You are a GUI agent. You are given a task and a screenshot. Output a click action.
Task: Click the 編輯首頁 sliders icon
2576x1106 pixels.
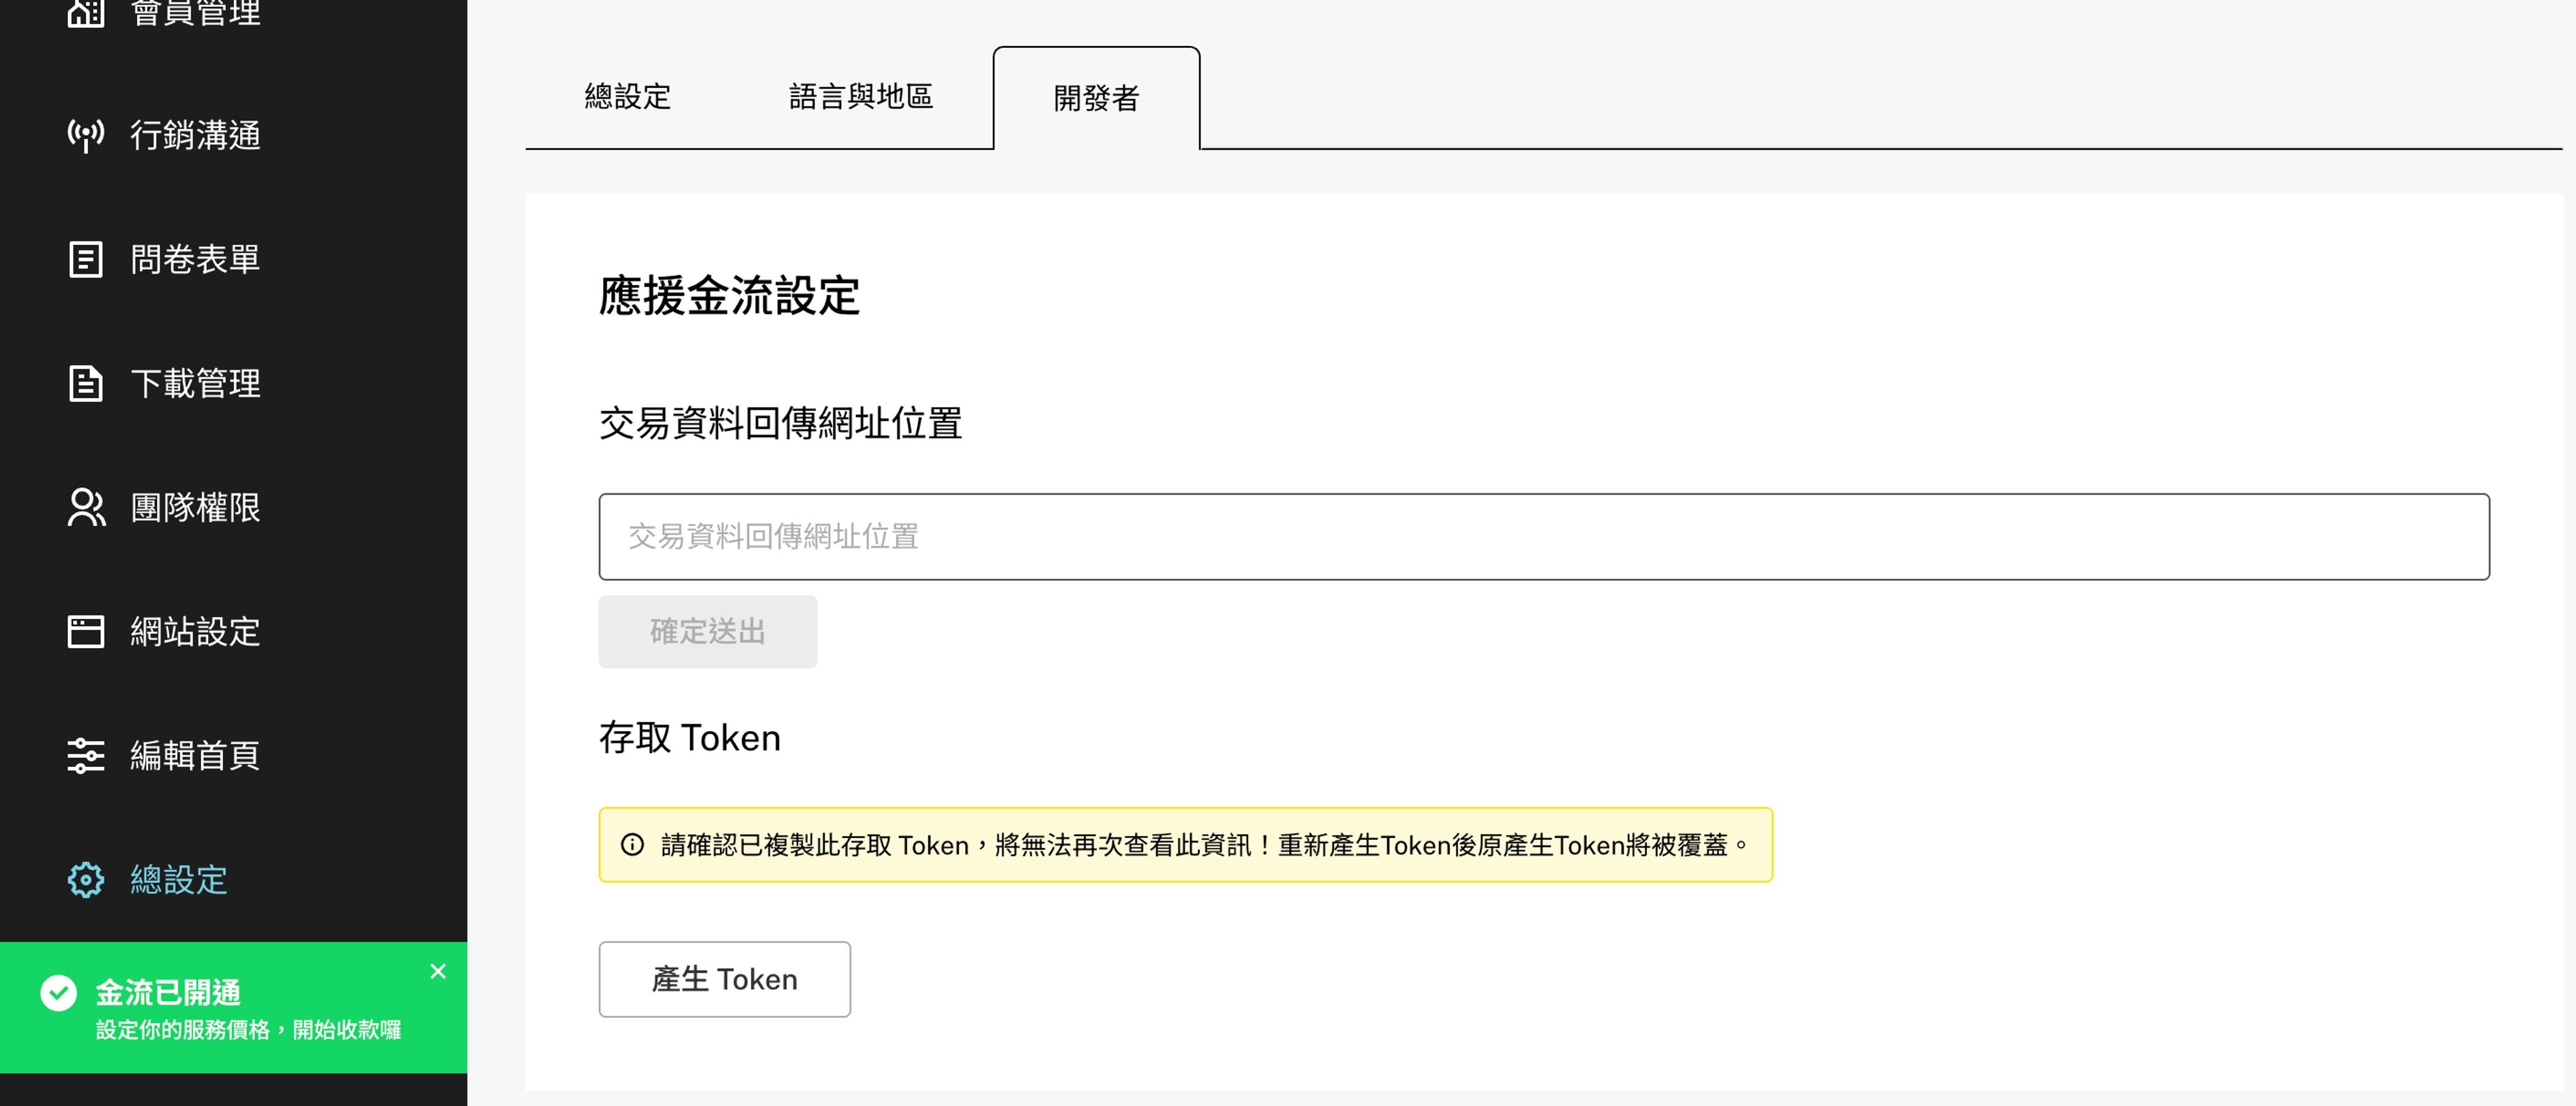pyautogui.click(x=86, y=755)
